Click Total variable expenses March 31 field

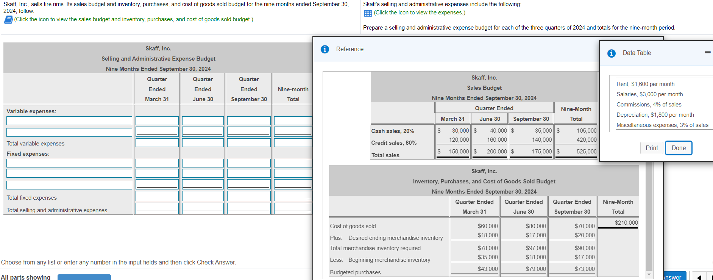(157, 143)
